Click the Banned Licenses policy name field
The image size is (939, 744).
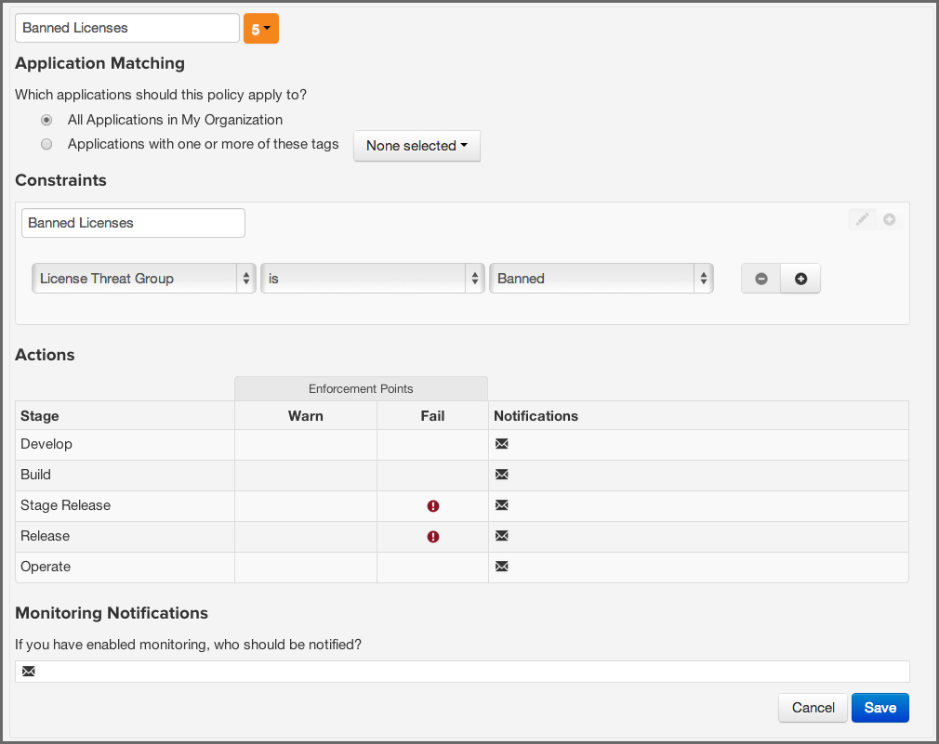pos(127,28)
